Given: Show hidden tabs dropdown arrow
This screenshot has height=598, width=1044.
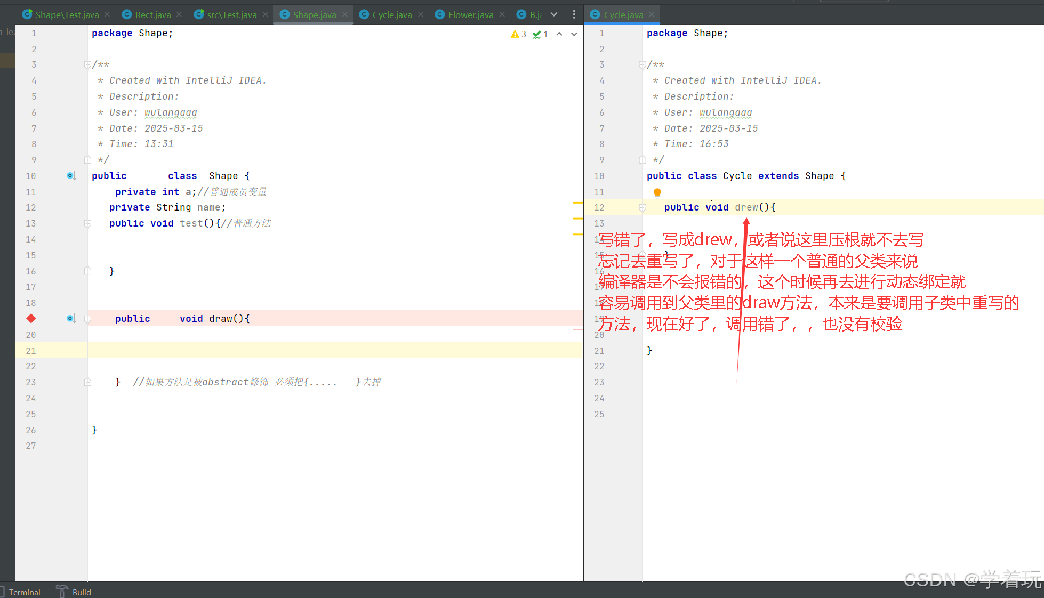Looking at the screenshot, I should [x=554, y=14].
